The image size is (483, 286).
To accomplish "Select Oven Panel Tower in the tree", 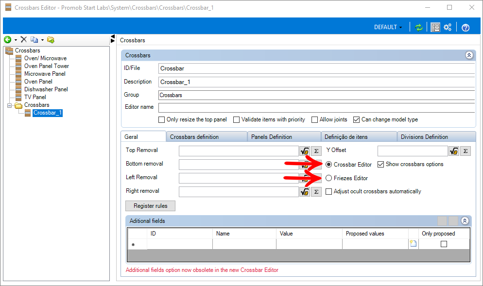I will 47,66.
